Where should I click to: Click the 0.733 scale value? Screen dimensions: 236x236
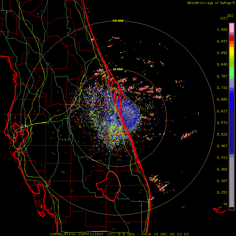(x=222, y=88)
